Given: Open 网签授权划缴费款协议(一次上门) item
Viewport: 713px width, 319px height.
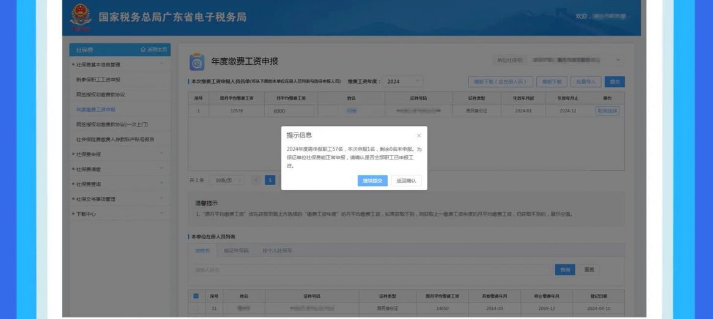Looking at the screenshot, I should [x=112, y=124].
